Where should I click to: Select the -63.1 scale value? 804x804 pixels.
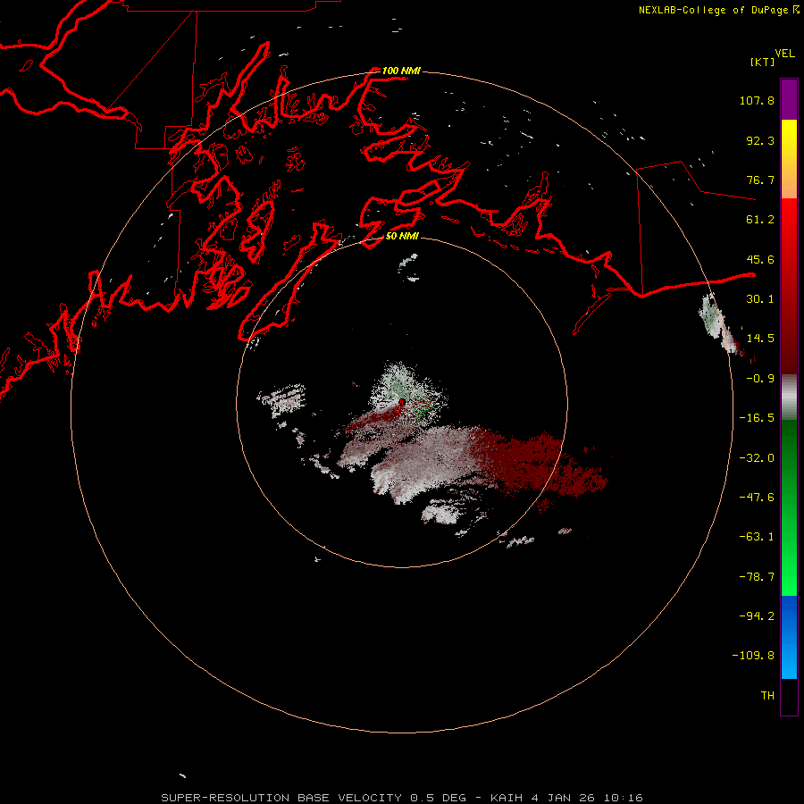pos(757,537)
